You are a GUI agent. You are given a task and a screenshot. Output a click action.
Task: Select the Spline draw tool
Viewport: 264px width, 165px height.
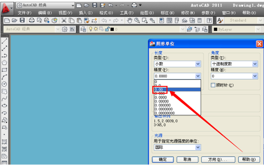point(5,99)
